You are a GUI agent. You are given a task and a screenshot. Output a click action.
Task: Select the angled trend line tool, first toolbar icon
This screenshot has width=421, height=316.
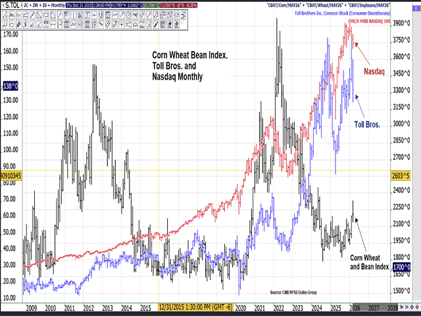click(x=5, y=15)
